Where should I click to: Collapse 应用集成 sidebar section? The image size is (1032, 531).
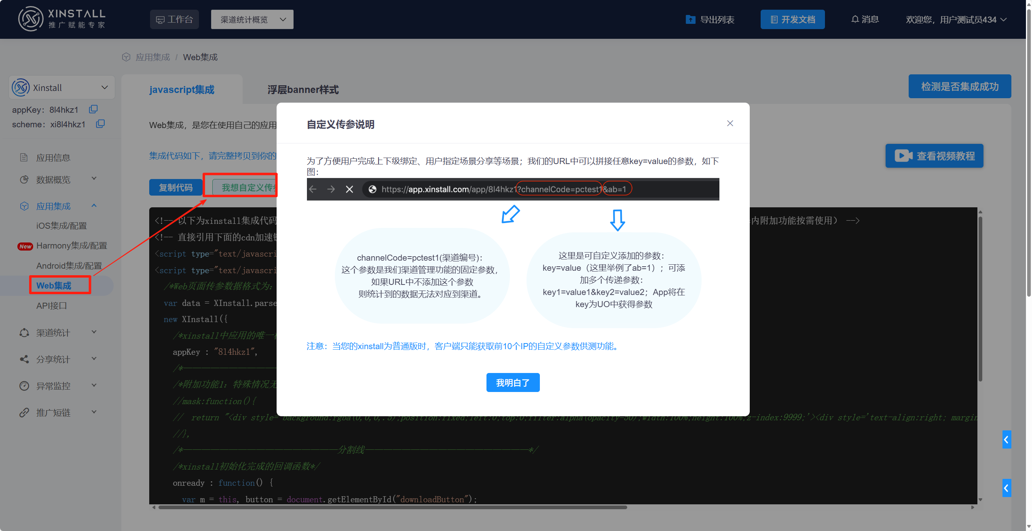click(59, 206)
